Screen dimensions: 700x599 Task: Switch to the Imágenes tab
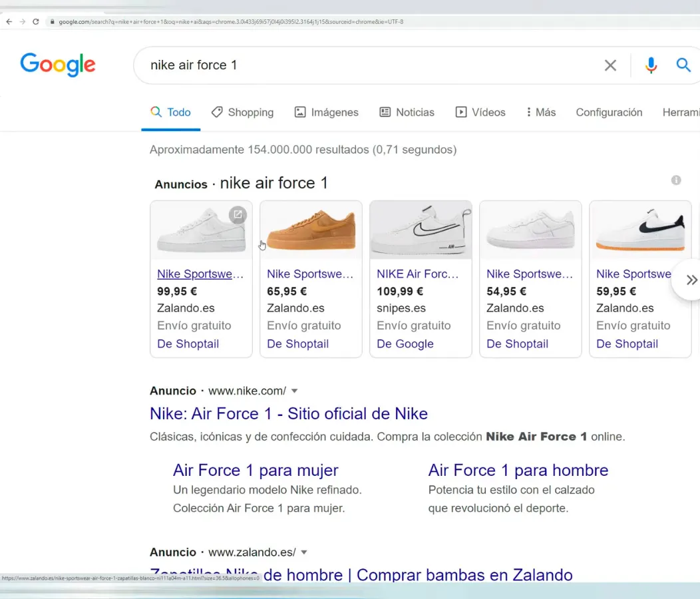(326, 112)
